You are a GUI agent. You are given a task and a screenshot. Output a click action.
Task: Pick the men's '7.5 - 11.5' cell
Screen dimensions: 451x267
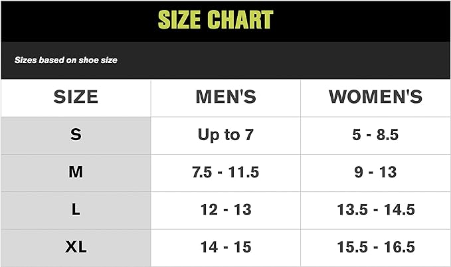[226, 173]
